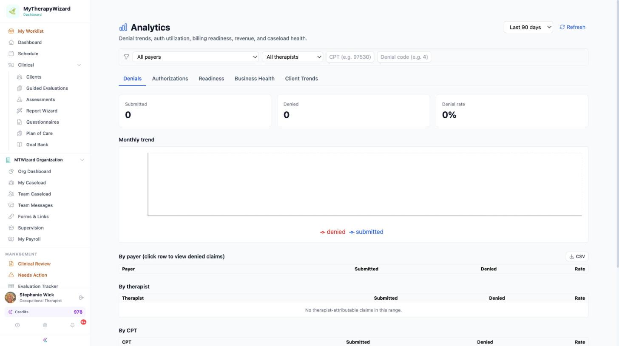This screenshot has height=346, width=619.
Task: Open settings via the gear icon
Action: (45, 325)
